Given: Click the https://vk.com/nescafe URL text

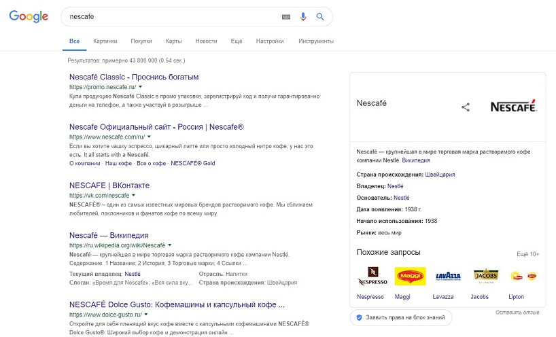Looking at the screenshot, I should pos(99,195).
